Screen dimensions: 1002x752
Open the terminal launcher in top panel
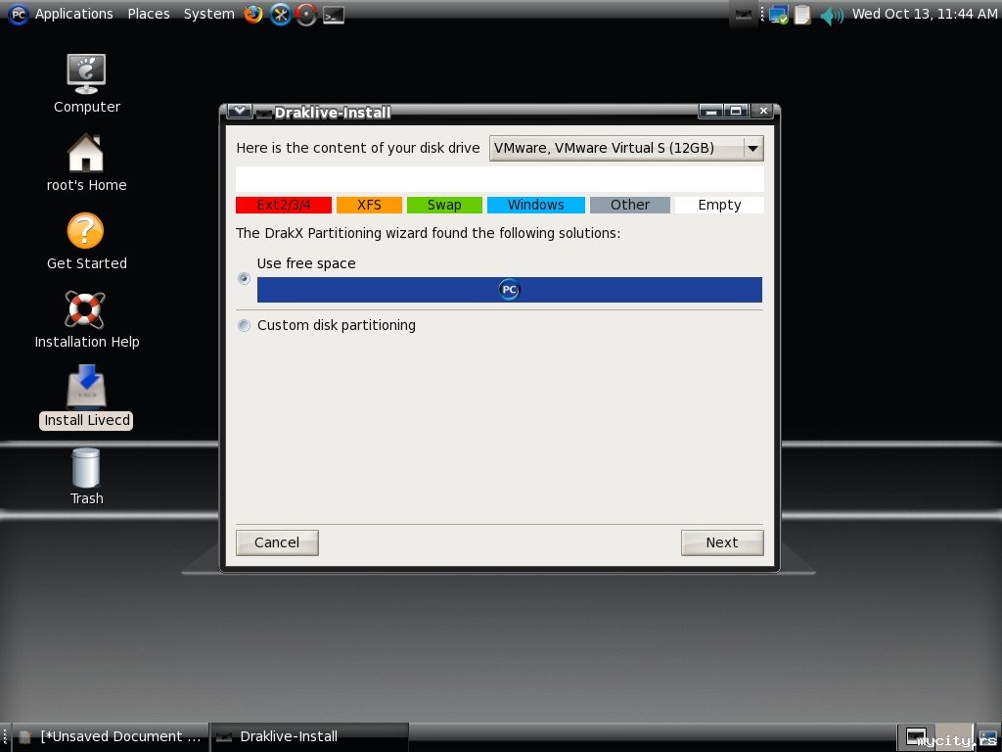click(x=334, y=15)
